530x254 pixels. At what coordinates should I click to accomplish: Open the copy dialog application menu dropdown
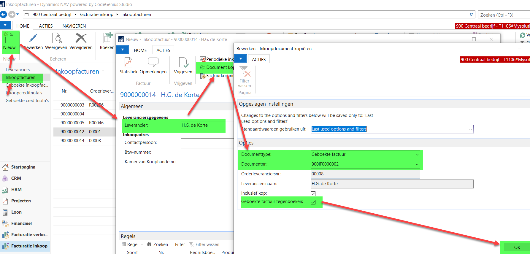point(240,59)
